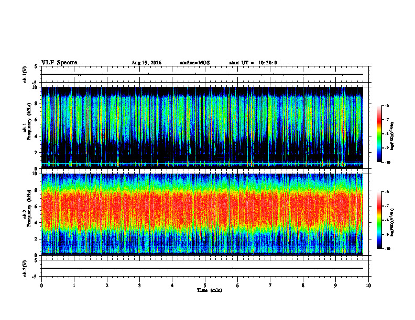The image size is (415, 320).
Task: Click the ch.3 waveform trace line
Action: (202, 268)
